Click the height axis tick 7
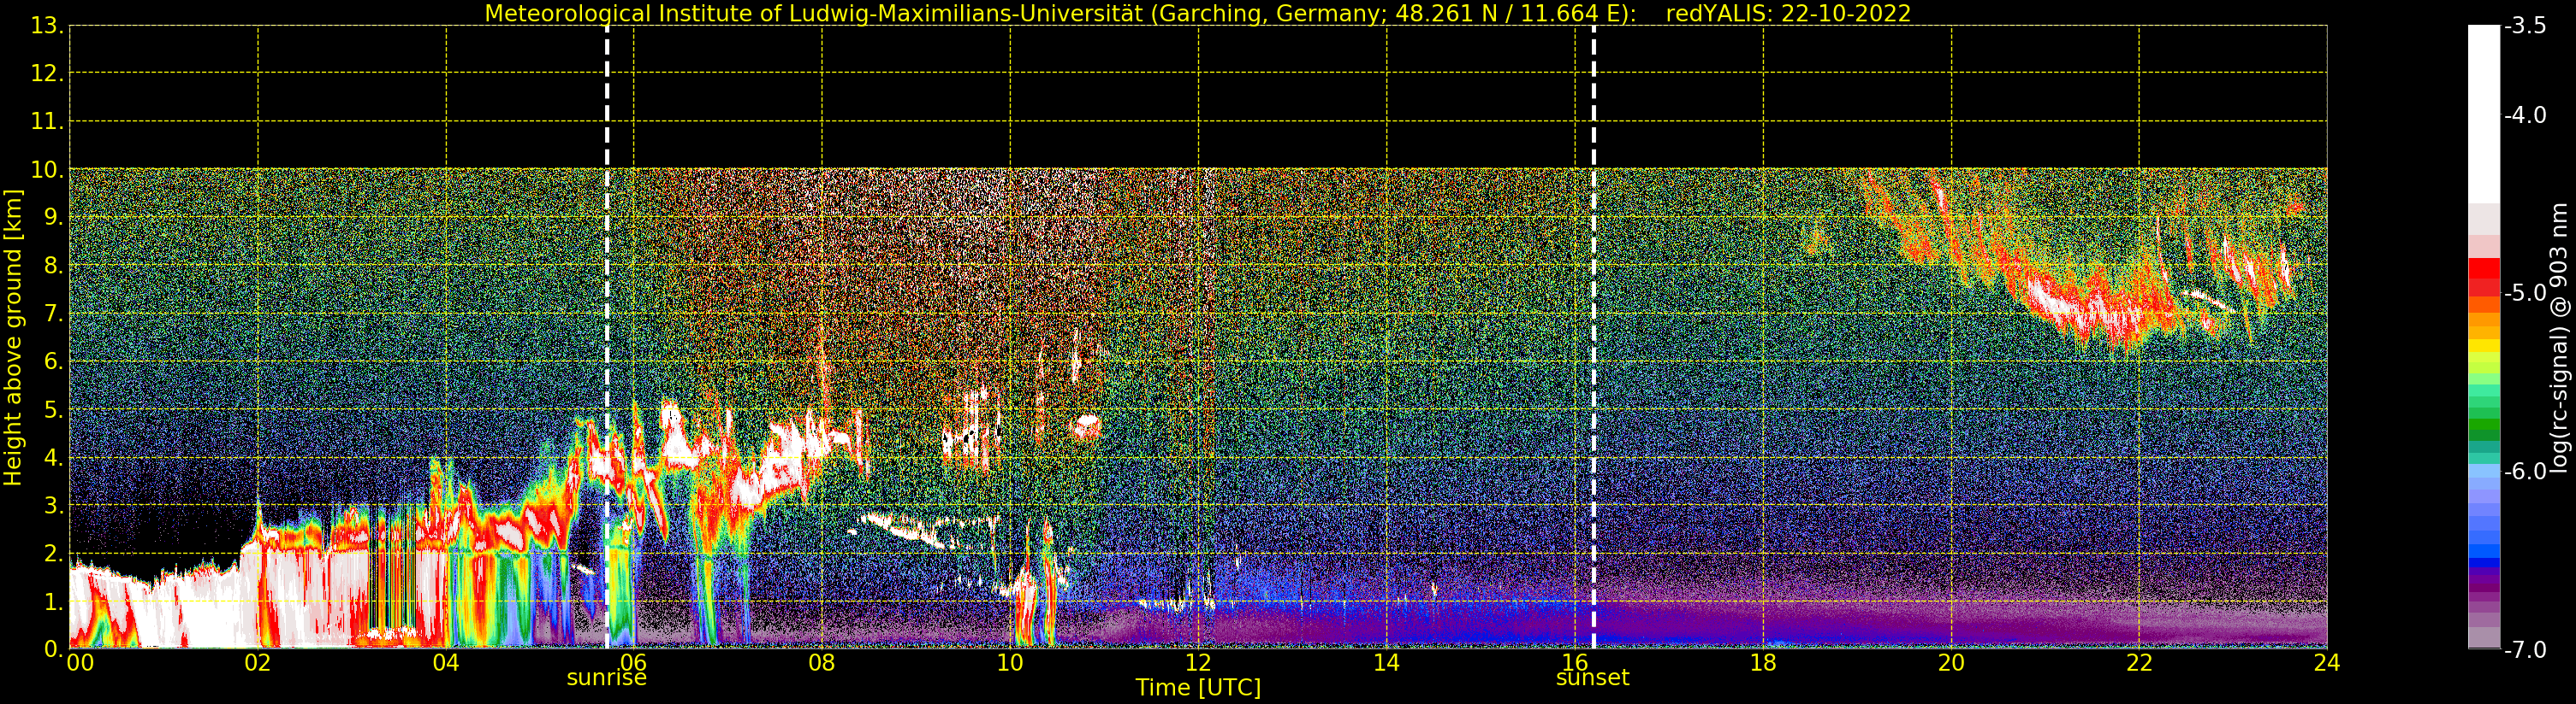The image size is (2576, 704). [52, 314]
